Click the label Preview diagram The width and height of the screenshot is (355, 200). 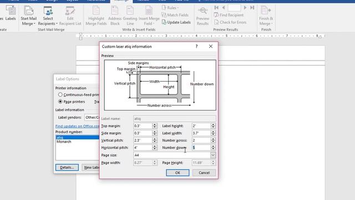coord(160,85)
